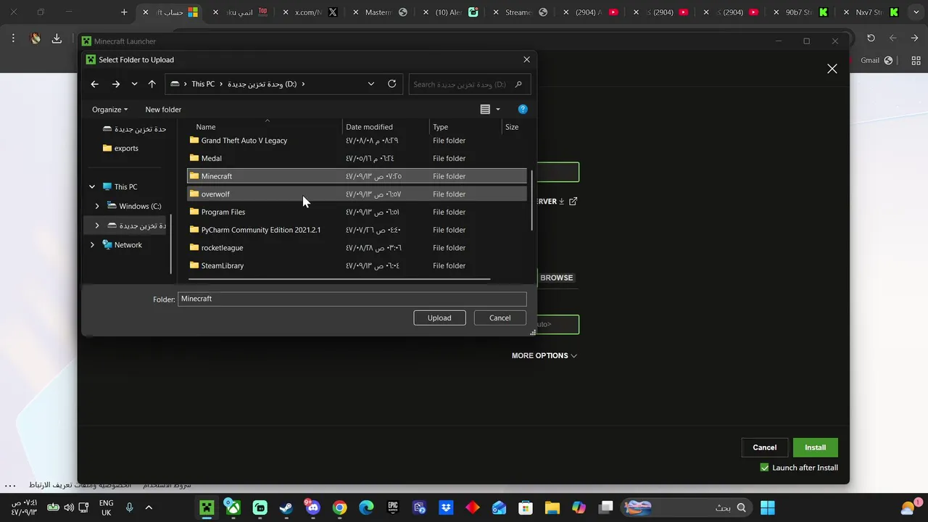
Task: Click This PC in the address breadcrumb
Action: click(203, 84)
